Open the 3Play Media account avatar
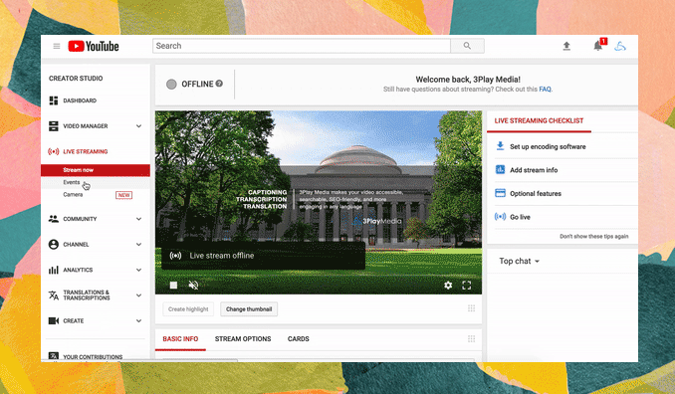 pos(620,46)
